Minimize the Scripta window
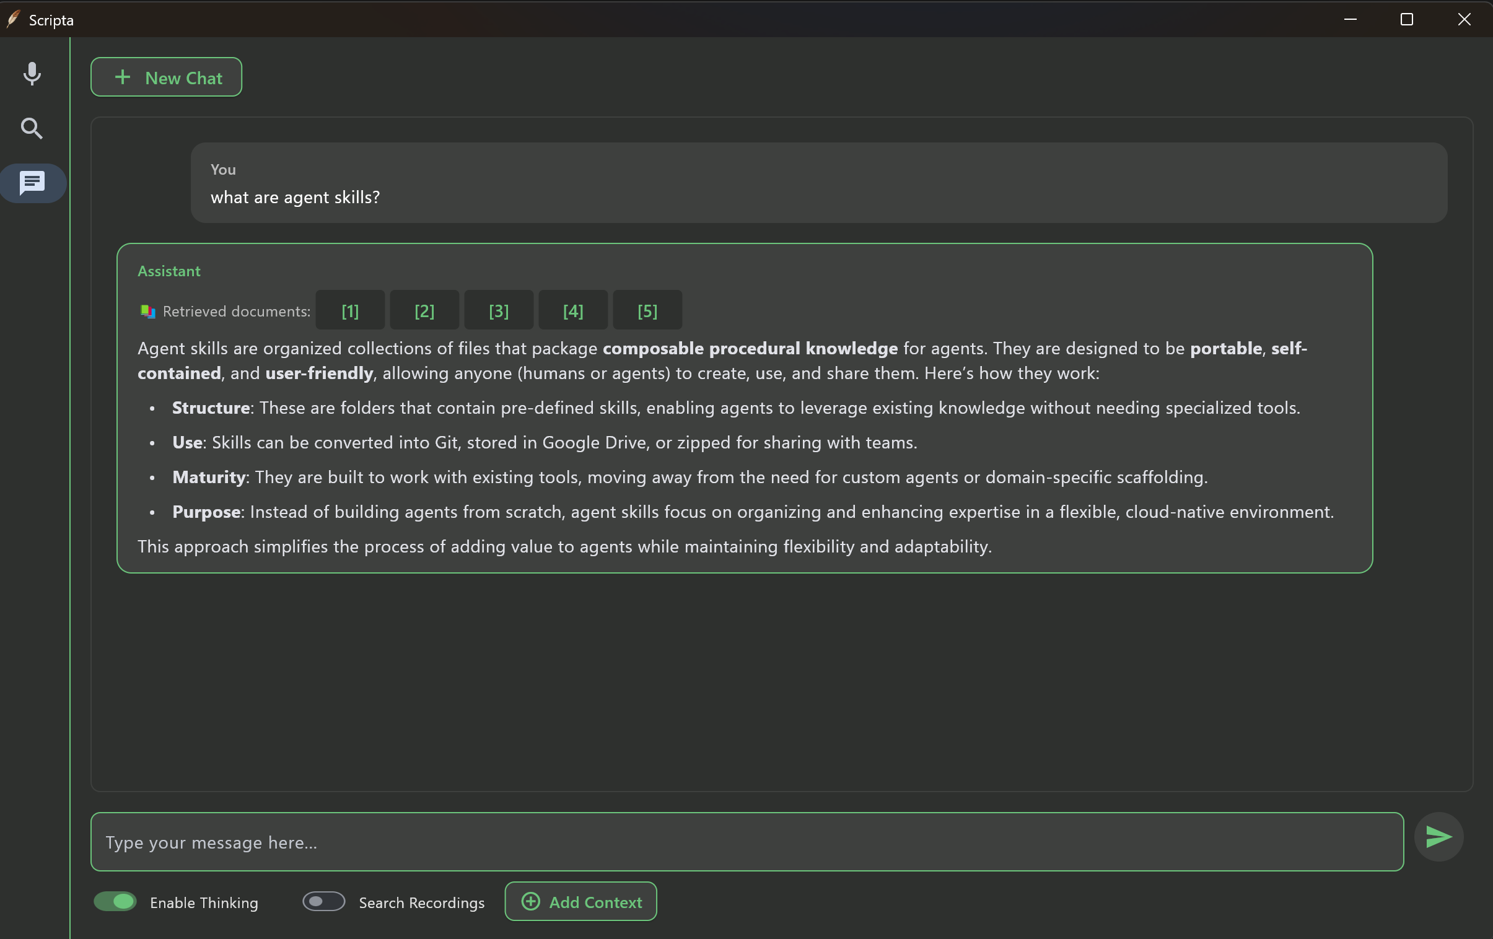Viewport: 1493px width, 939px height. (1351, 19)
